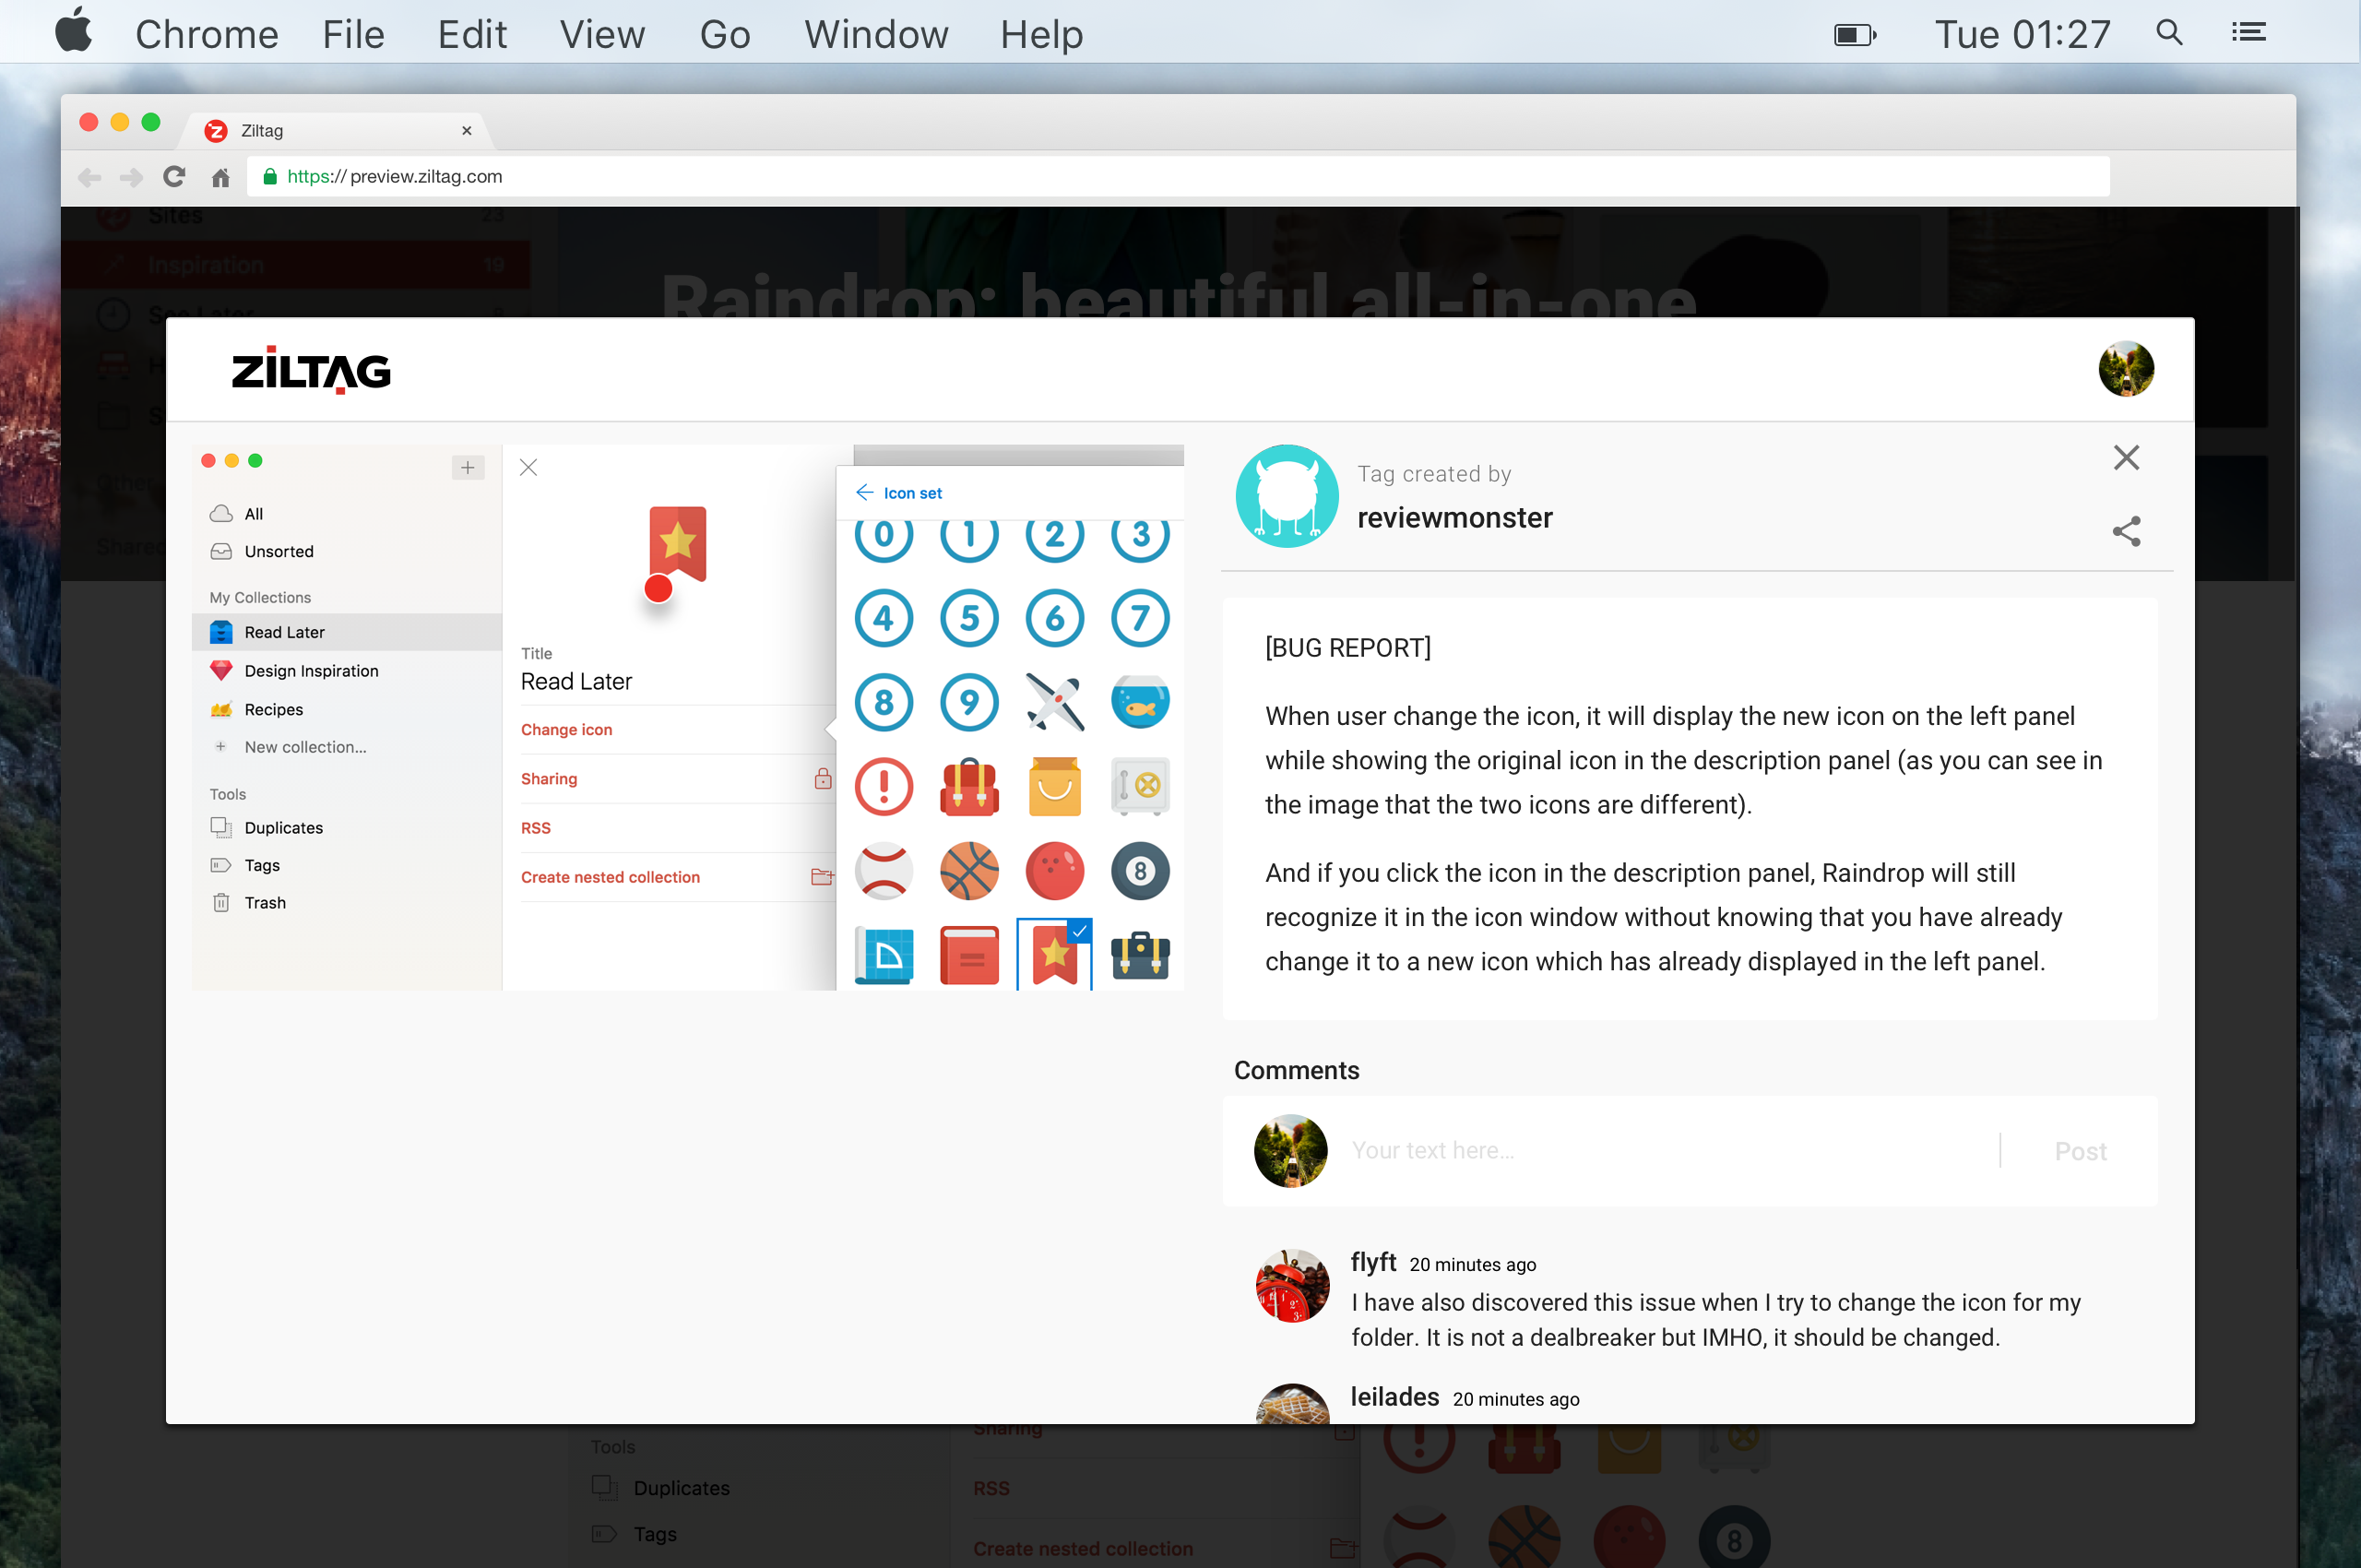Choose the basketball icon
This screenshot has height=1568, width=2361.
tap(969, 871)
